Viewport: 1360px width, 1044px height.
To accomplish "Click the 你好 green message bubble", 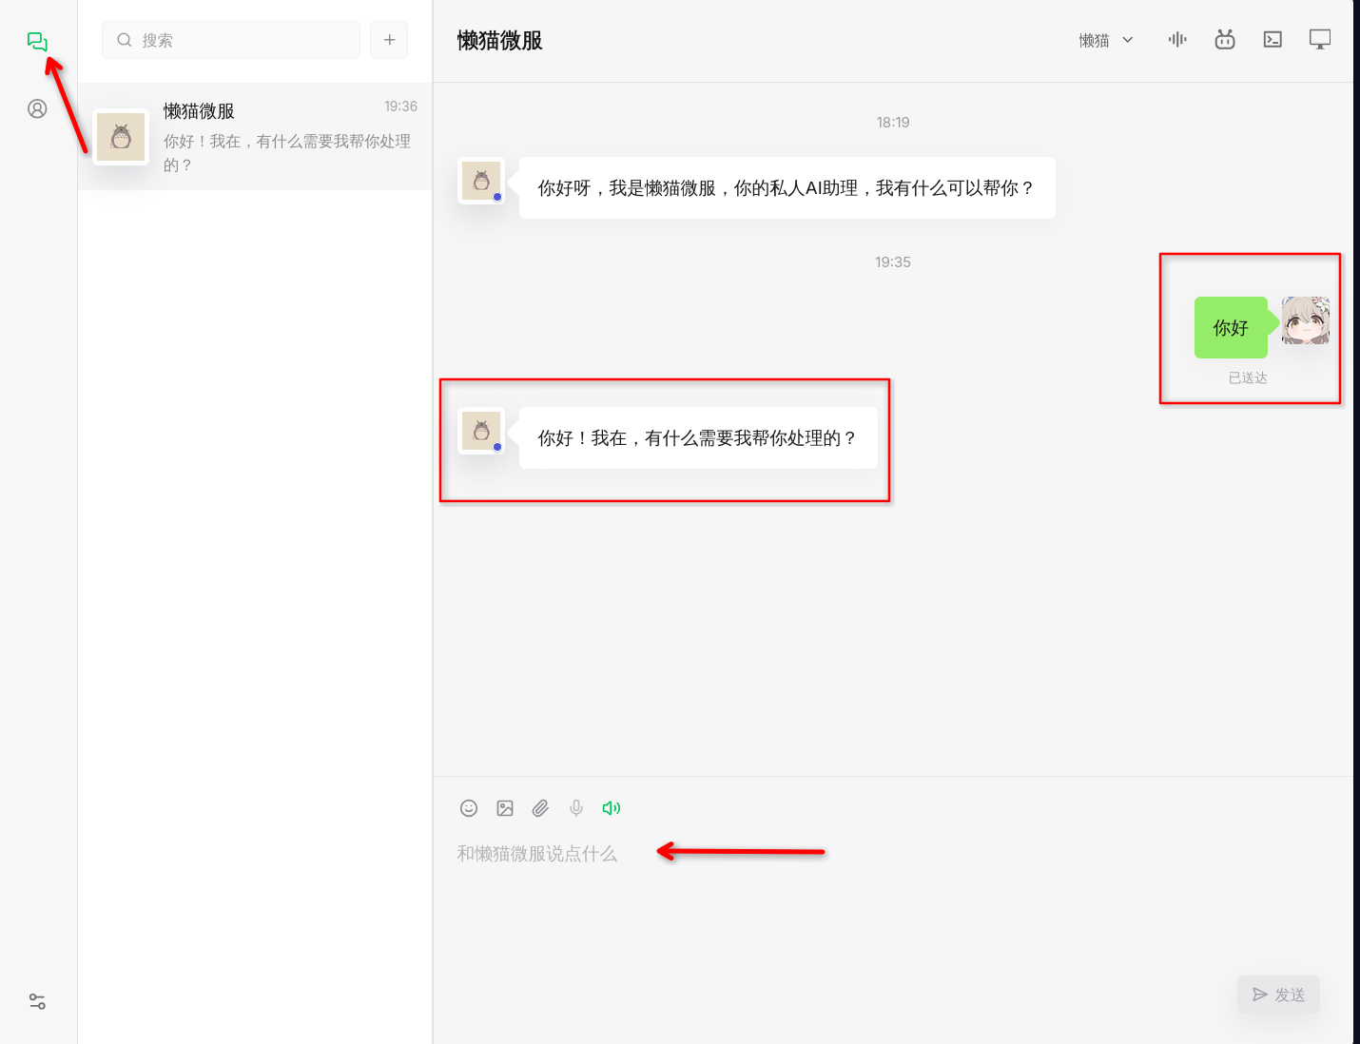I will 1231,327.
